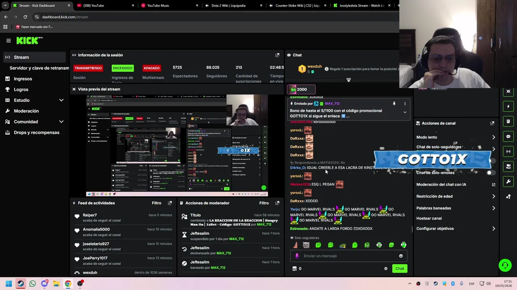This screenshot has width=517, height=290.
Task: Click the purple microphone icon in message box
Action: point(297,256)
